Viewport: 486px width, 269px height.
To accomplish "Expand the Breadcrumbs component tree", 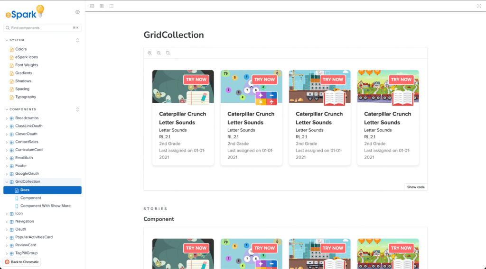I will 7,118.
